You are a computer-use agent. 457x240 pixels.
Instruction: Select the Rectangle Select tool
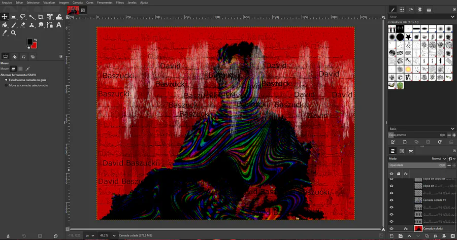13,17
